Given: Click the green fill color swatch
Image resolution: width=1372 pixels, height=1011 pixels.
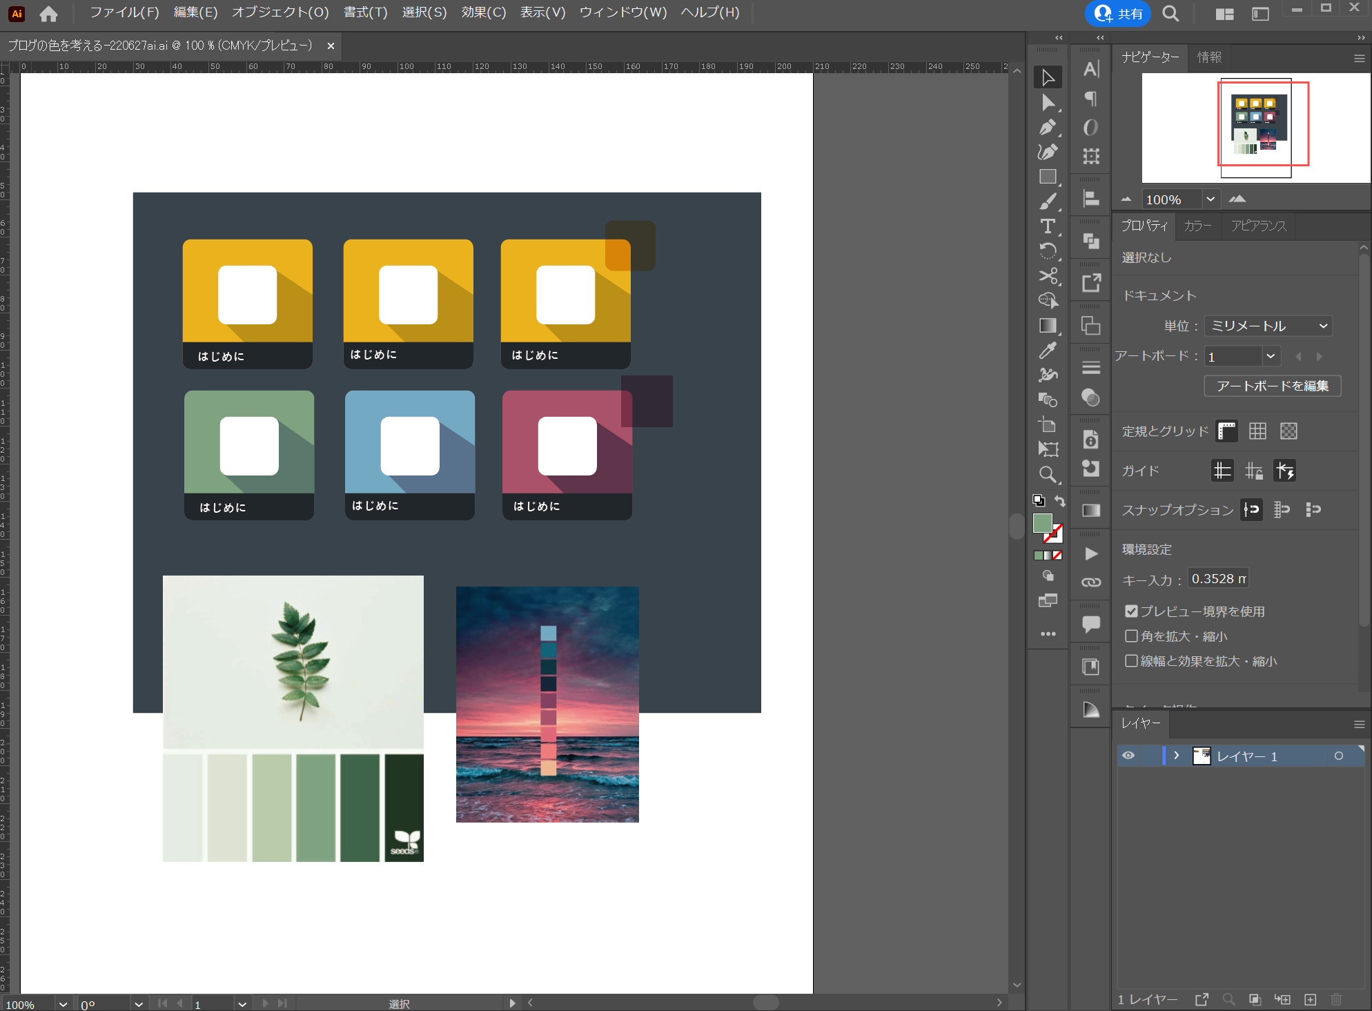Looking at the screenshot, I should 1042,524.
